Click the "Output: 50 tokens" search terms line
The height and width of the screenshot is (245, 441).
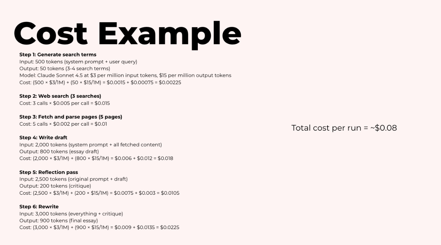pyautogui.click(x=65, y=68)
